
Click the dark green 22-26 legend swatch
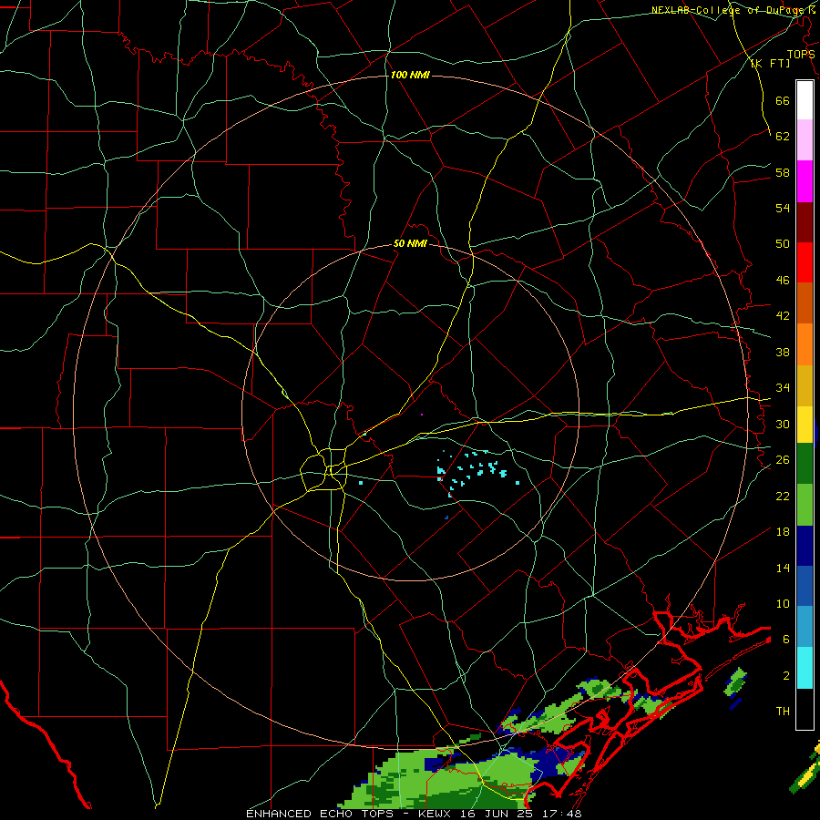click(805, 464)
